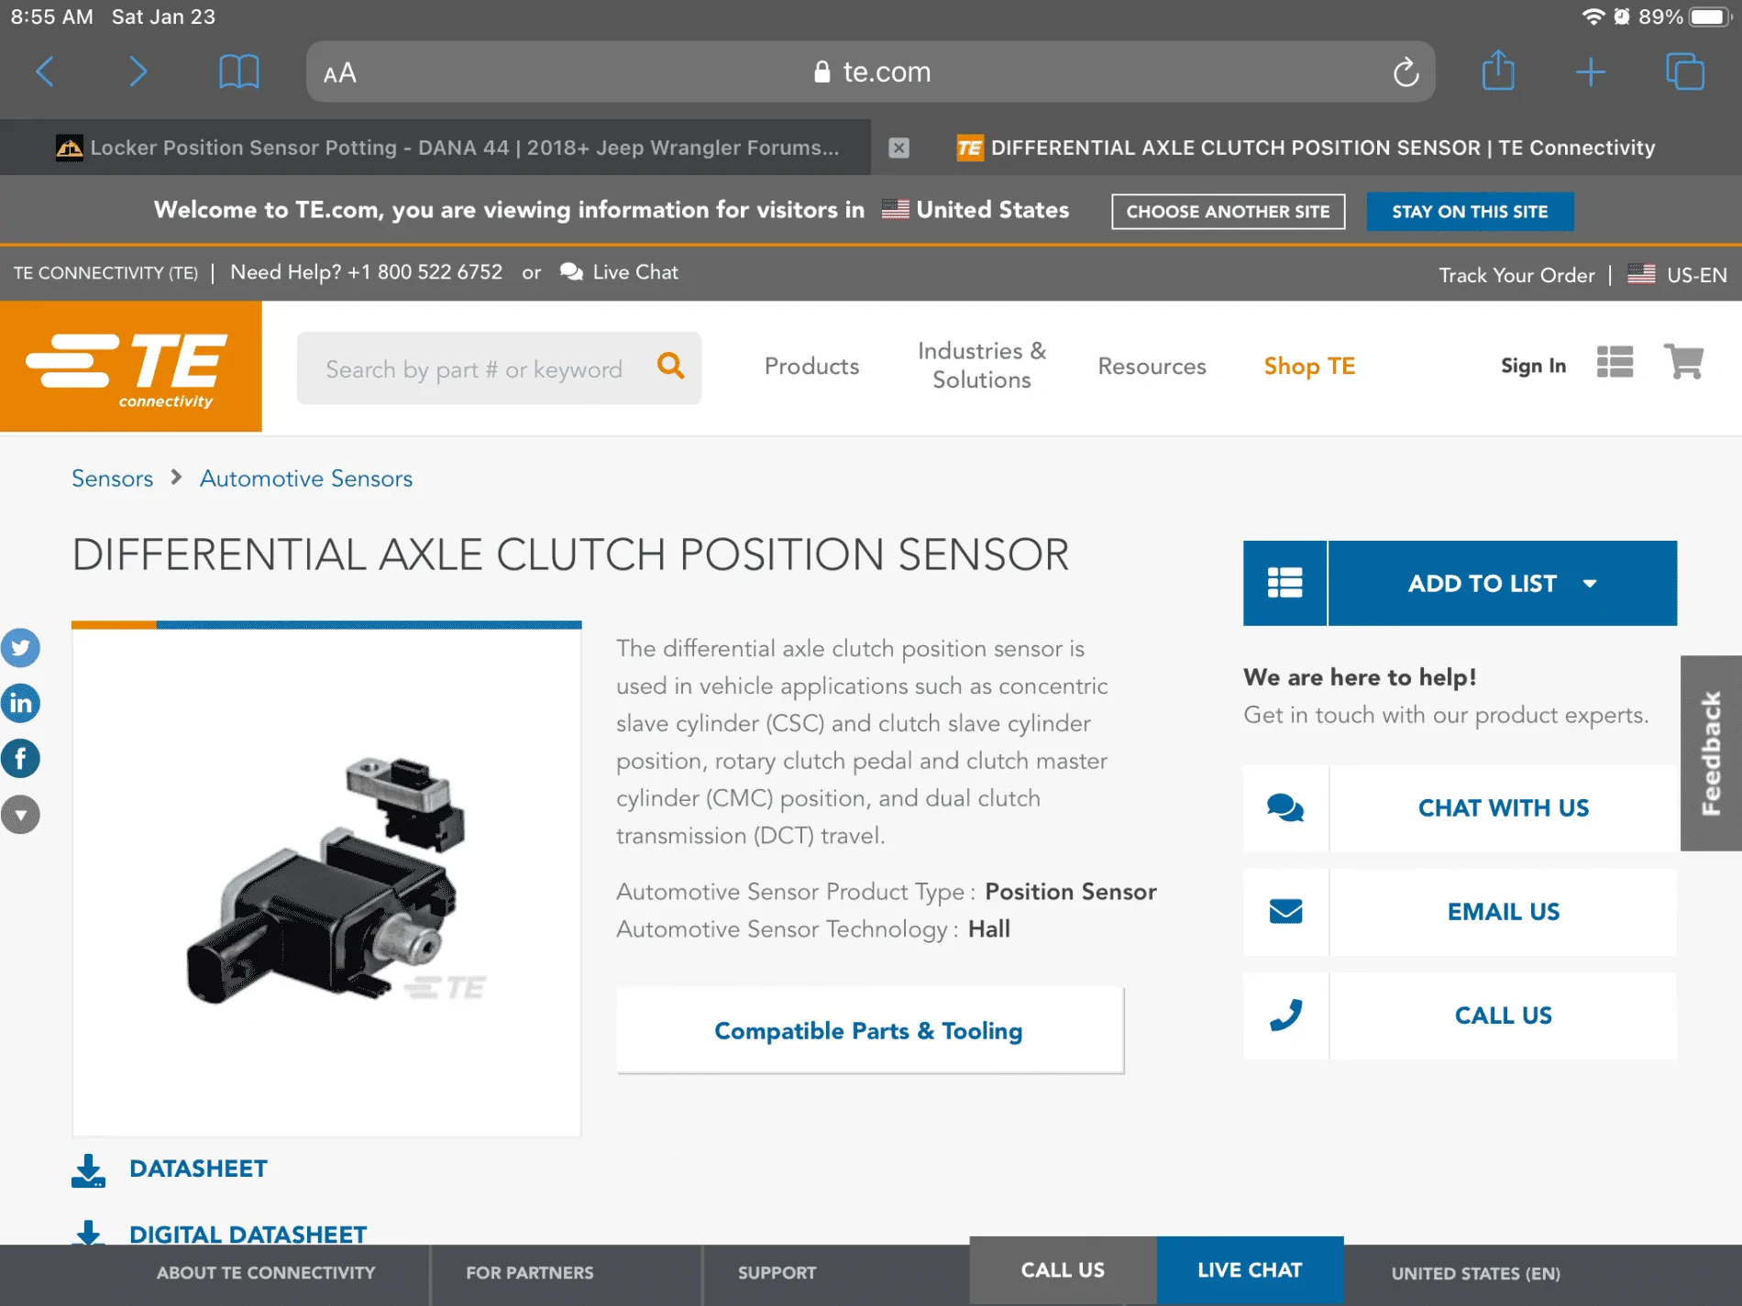Image resolution: width=1742 pixels, height=1306 pixels.
Task: Expand the Add To List dropdown
Action: pyautogui.click(x=1503, y=583)
